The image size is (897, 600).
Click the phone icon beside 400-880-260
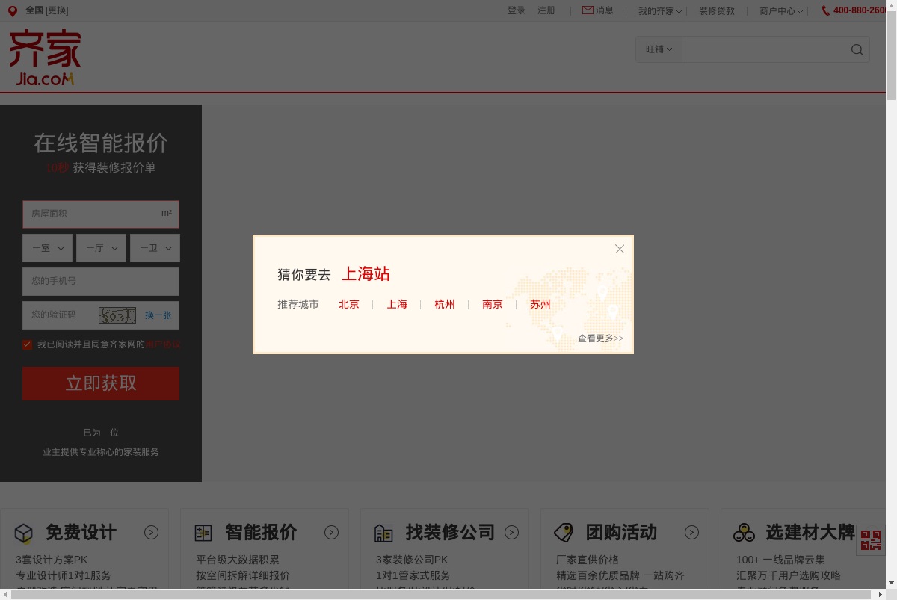click(x=826, y=10)
